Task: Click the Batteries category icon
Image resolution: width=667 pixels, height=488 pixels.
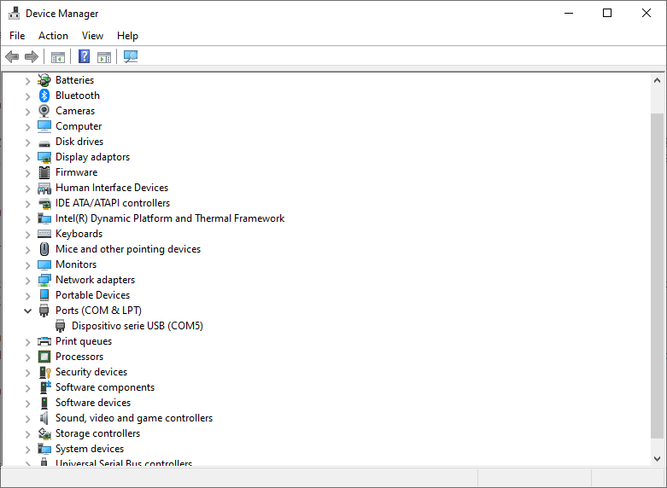Action: [44, 80]
